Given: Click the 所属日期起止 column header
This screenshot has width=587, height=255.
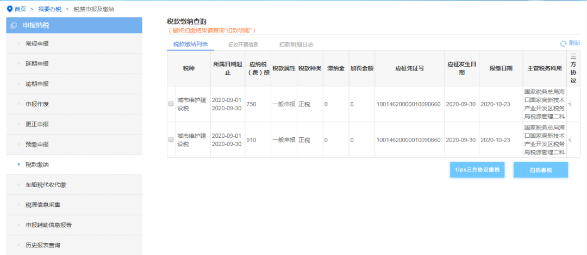Looking at the screenshot, I should [228, 68].
